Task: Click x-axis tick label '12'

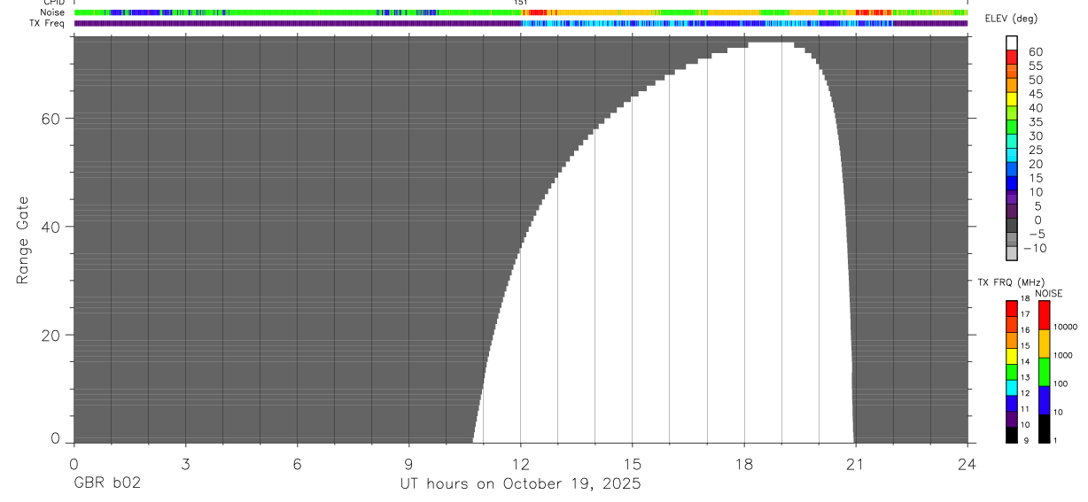Action: [521, 464]
